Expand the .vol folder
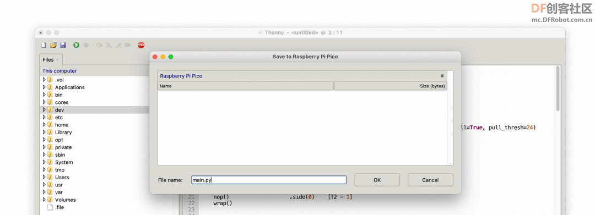 coord(44,80)
